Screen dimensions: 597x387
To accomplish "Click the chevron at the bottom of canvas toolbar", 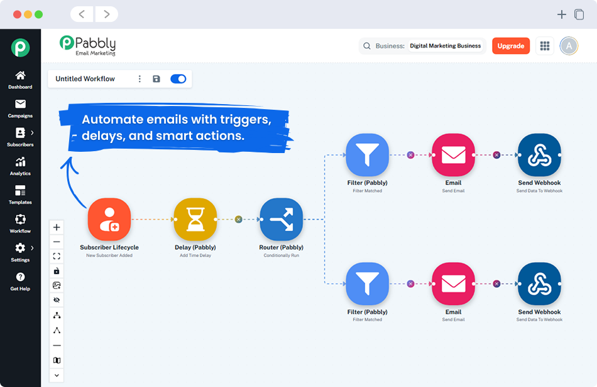I will [x=57, y=375].
